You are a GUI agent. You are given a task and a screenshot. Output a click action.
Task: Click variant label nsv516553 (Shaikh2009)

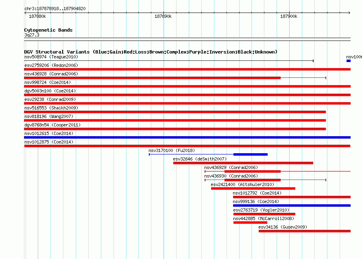51,108
